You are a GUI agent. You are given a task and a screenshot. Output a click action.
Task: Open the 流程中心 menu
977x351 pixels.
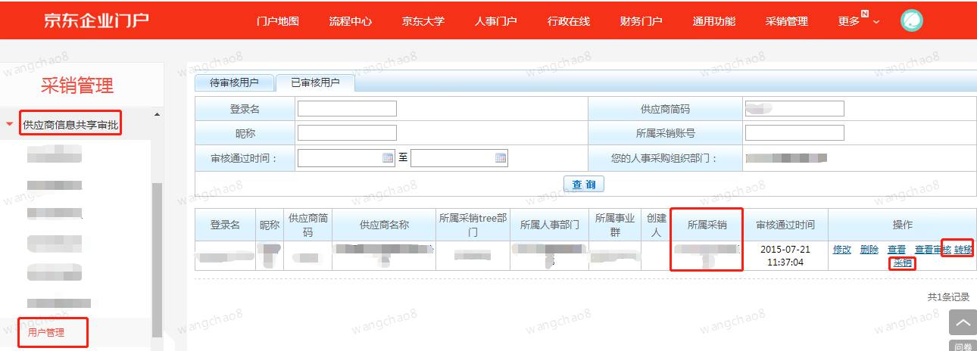[x=351, y=21]
